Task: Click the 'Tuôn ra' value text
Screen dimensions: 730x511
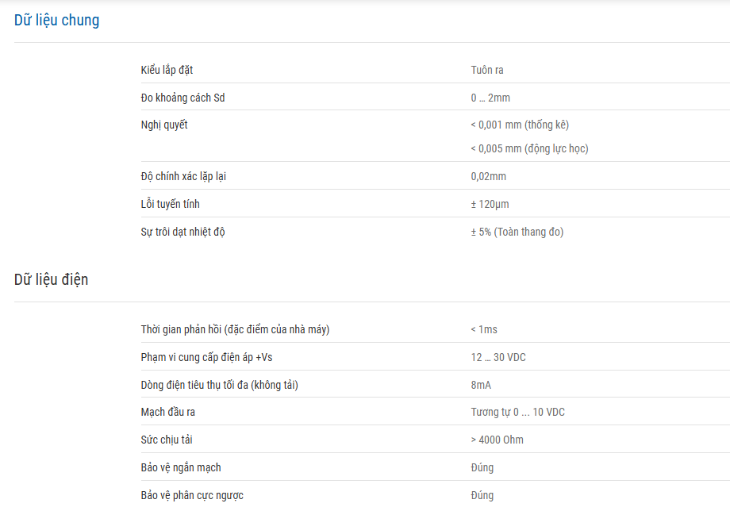Action: pyautogui.click(x=487, y=71)
